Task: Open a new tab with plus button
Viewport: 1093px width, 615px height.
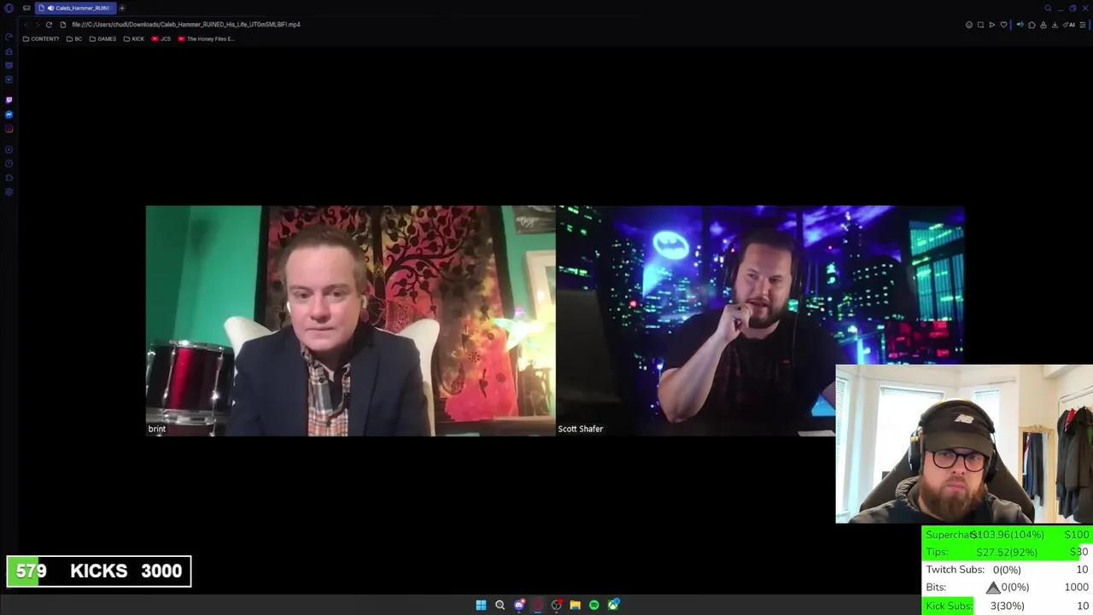Action: 122,8
